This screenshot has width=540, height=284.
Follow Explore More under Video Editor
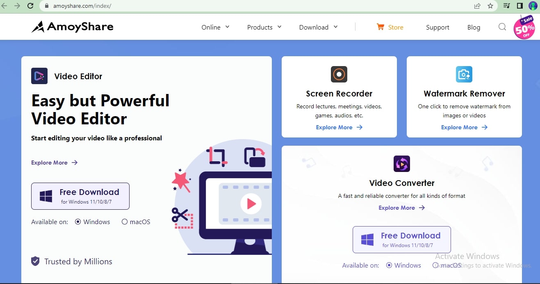55,163
